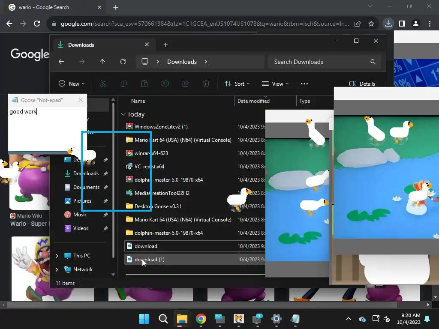
Task: Expand the This PC tree node
Action: pos(57,256)
